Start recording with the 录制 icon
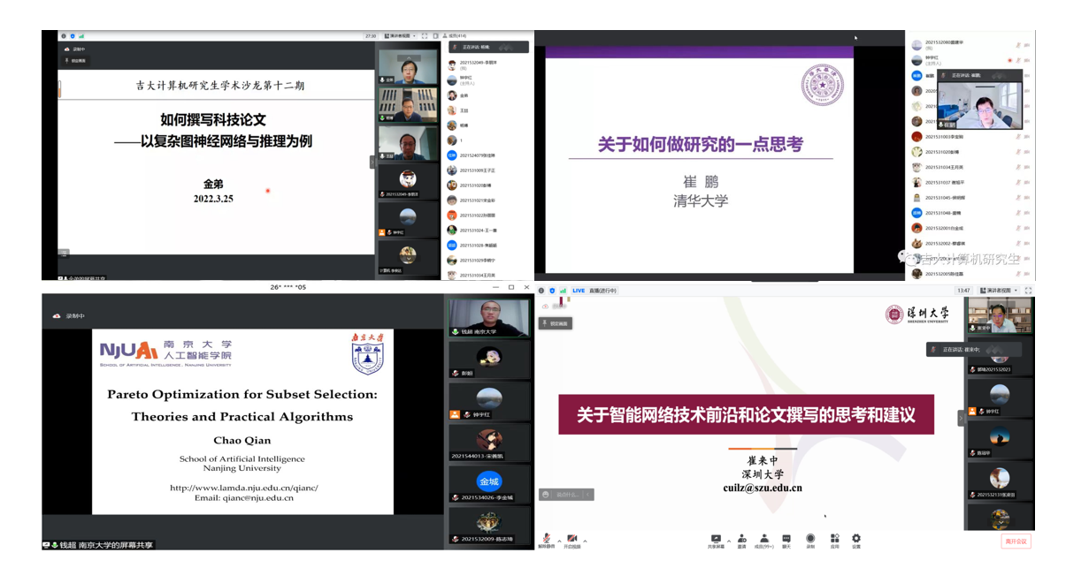This screenshot has height=583, width=1089. 810,539
